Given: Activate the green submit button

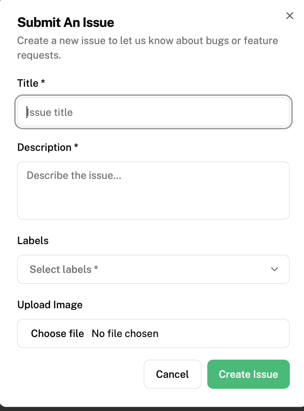Looking at the screenshot, I should (248, 374).
